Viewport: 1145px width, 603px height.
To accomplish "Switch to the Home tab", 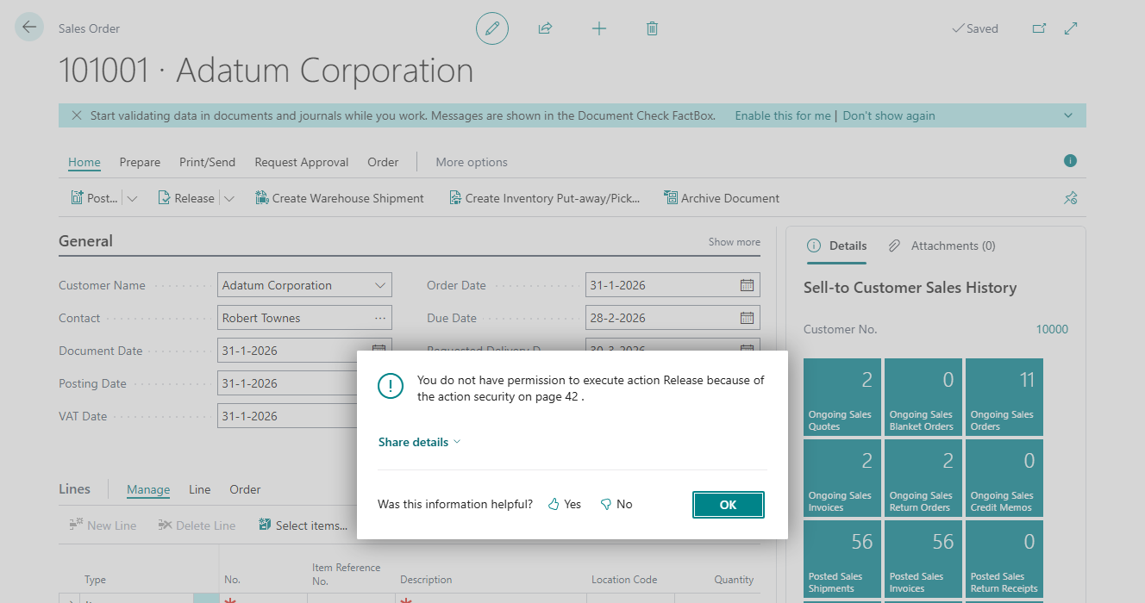I will tap(84, 162).
